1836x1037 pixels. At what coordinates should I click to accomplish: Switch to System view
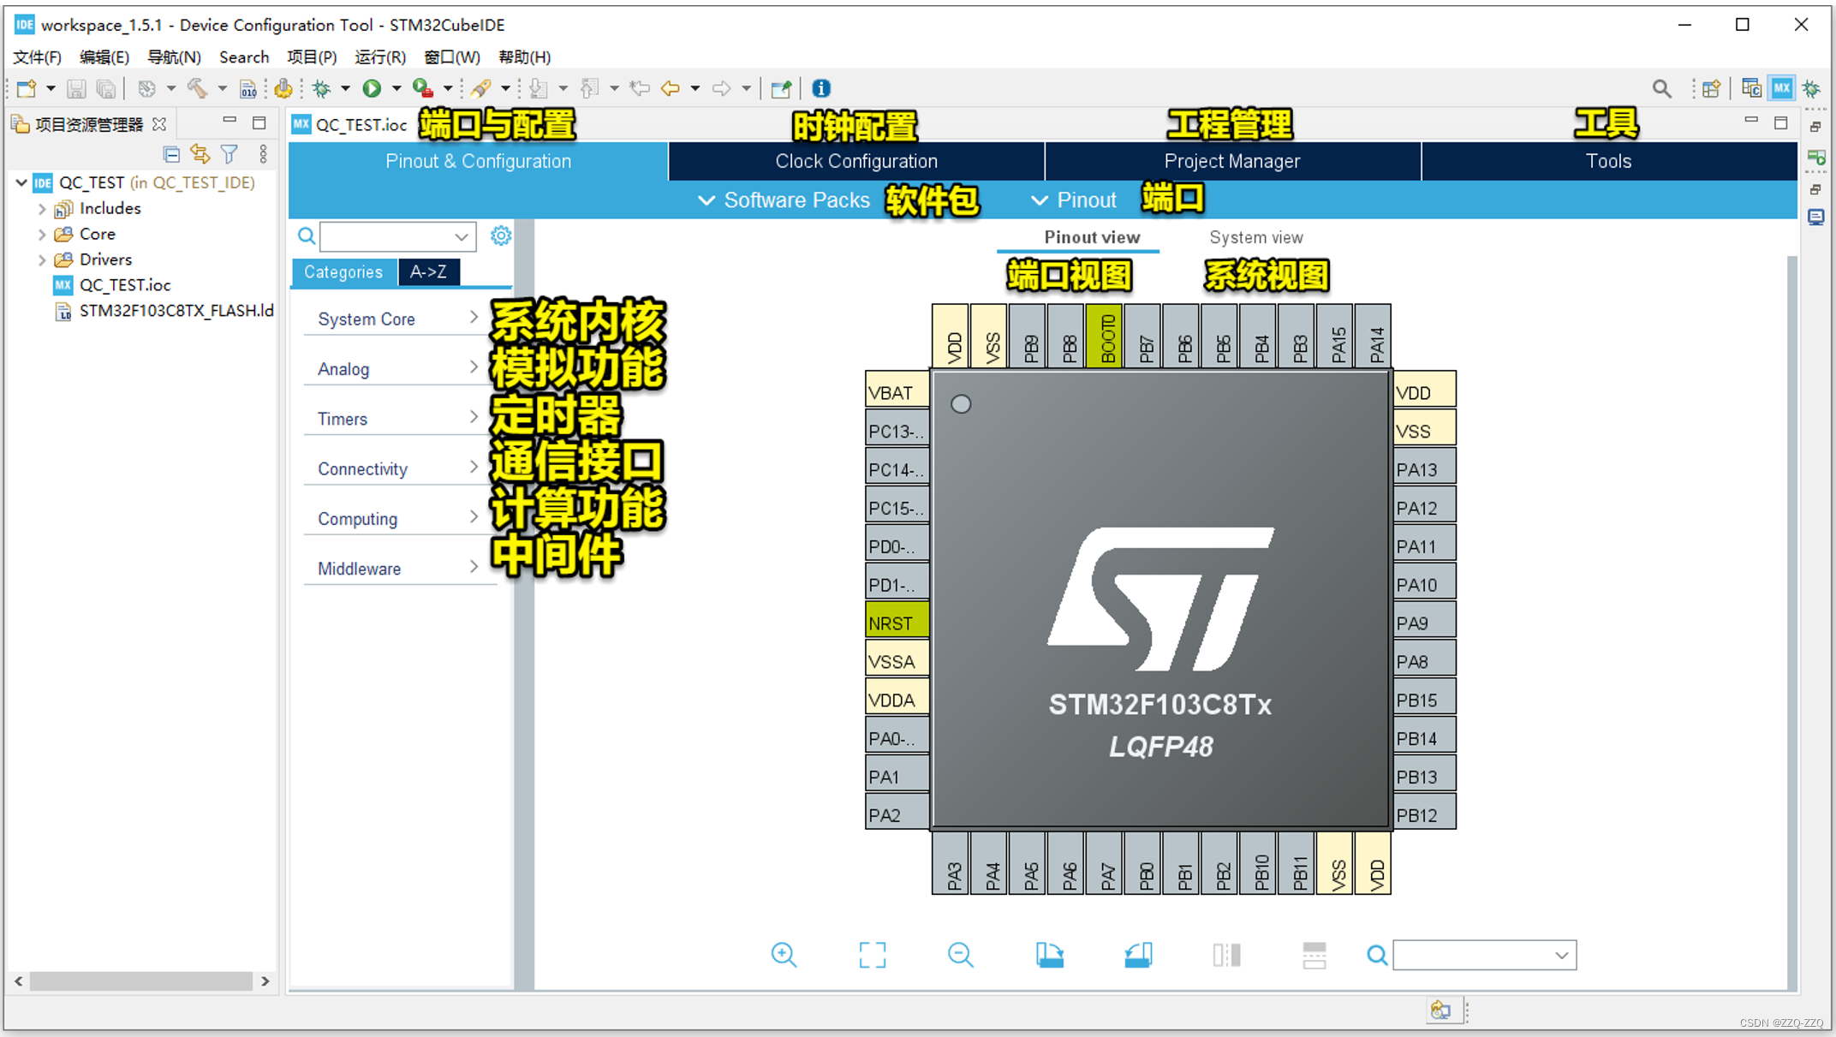click(1255, 237)
